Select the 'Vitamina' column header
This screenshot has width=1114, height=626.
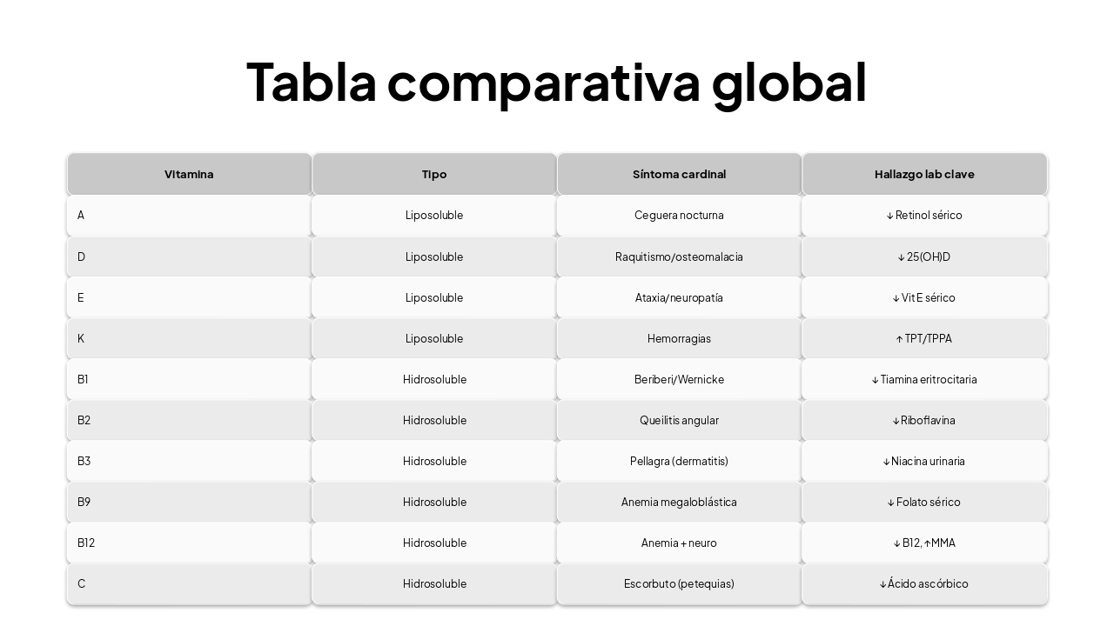click(189, 174)
